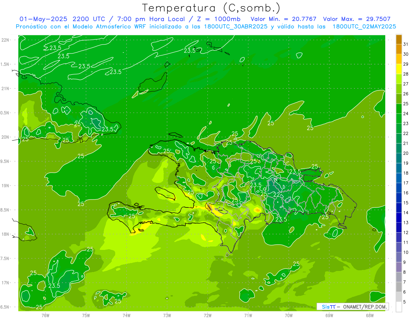Image resolution: width=415 pixels, height=320 pixels.
Task: Select the 'Valor Min. = 20.7767' text
Action: pos(283,19)
